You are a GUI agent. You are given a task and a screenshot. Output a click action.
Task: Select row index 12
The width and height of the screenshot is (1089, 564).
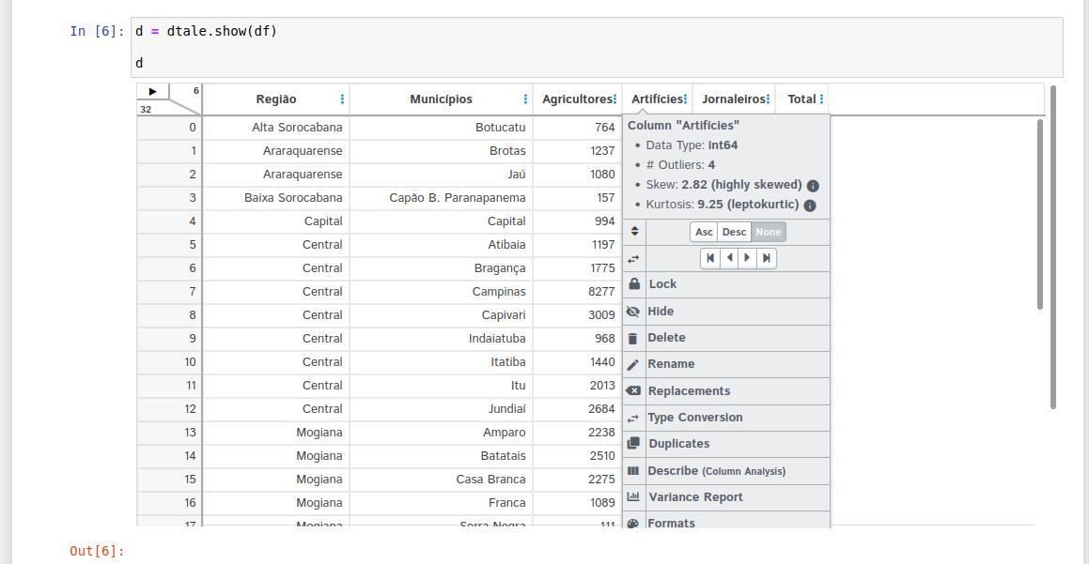point(169,408)
